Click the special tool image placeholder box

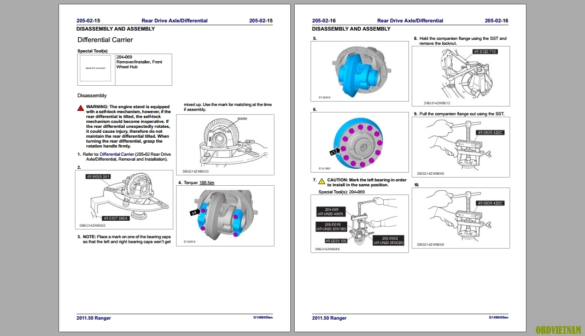[96, 68]
